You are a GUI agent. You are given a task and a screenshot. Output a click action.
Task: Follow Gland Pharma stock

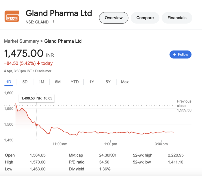tap(180, 54)
